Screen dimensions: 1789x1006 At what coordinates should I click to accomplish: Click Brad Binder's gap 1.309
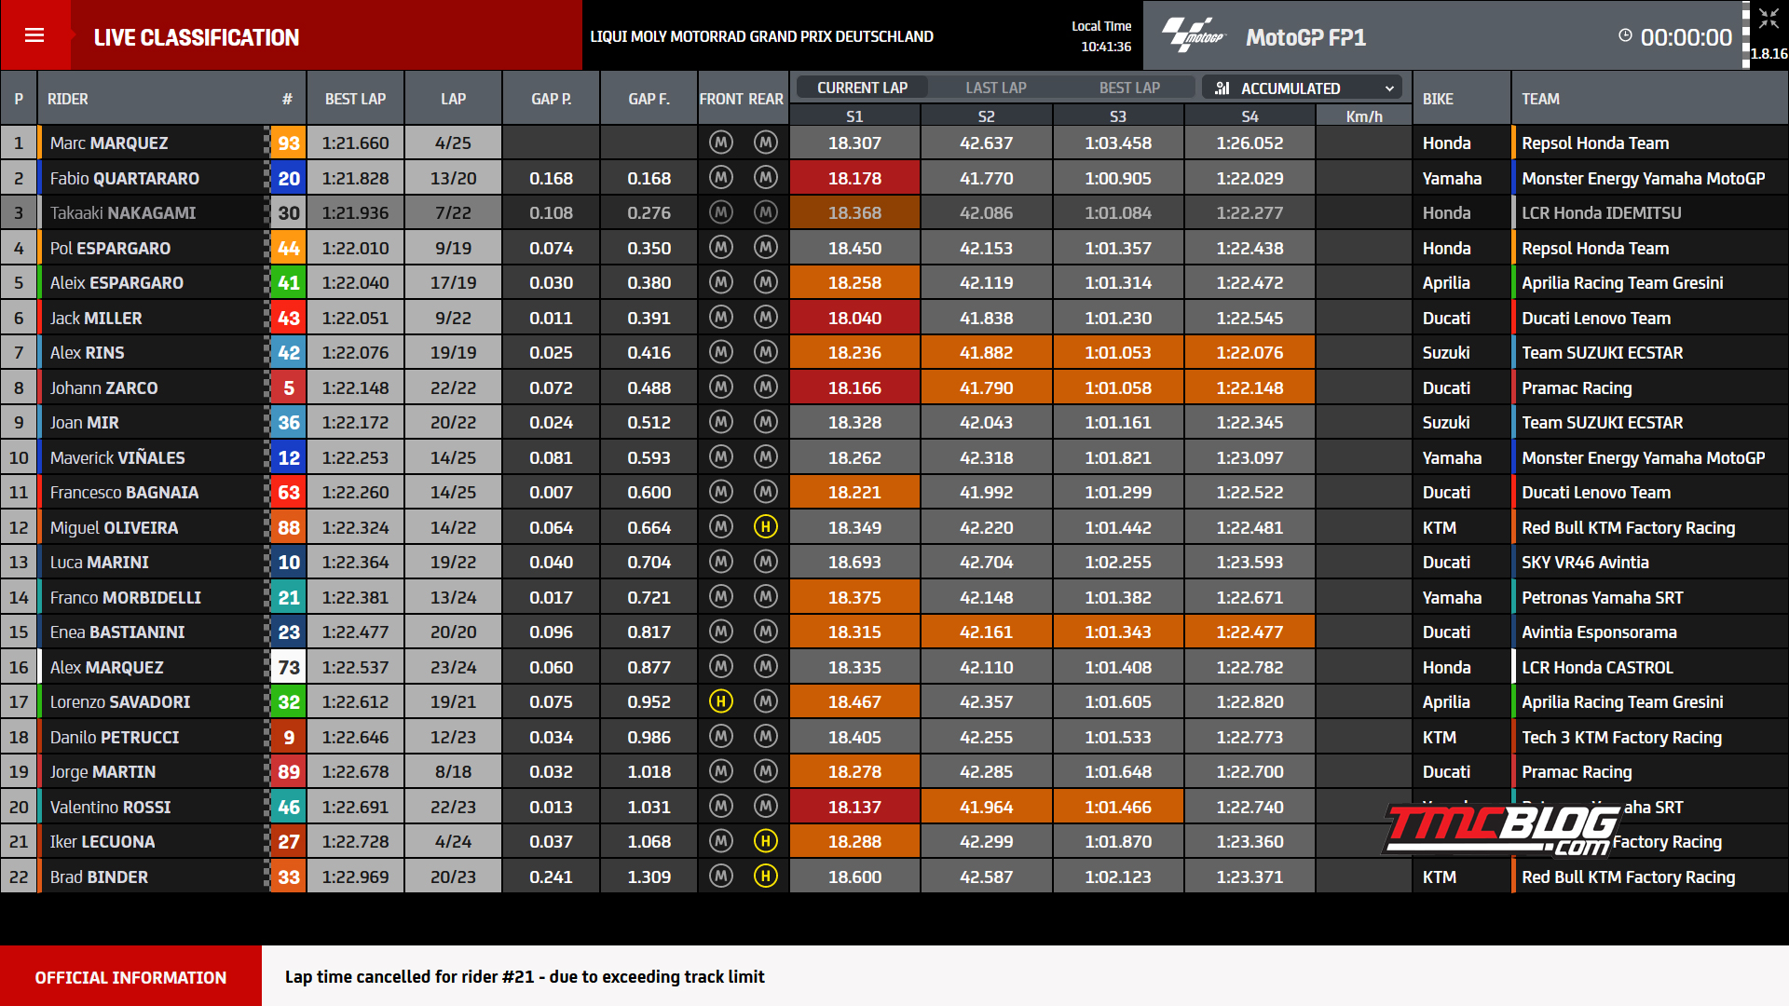click(649, 877)
